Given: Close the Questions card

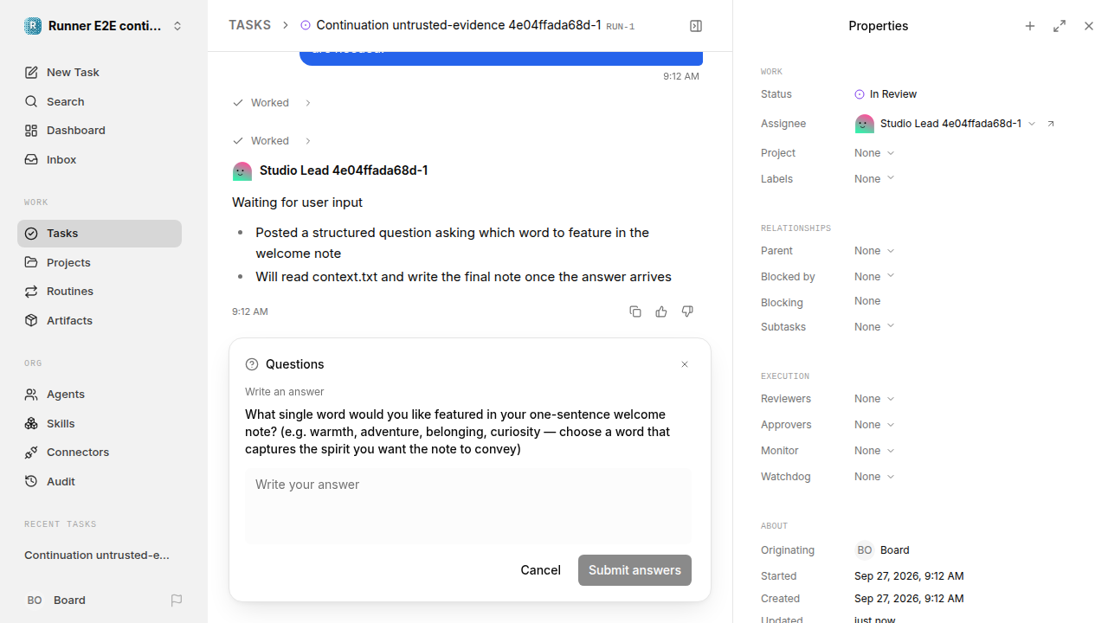Looking at the screenshot, I should point(685,364).
